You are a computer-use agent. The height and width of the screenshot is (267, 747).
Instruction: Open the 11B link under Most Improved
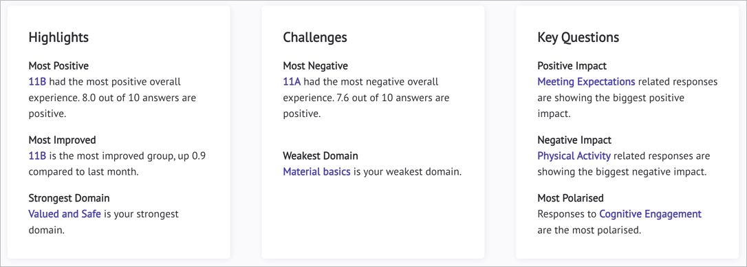37,156
